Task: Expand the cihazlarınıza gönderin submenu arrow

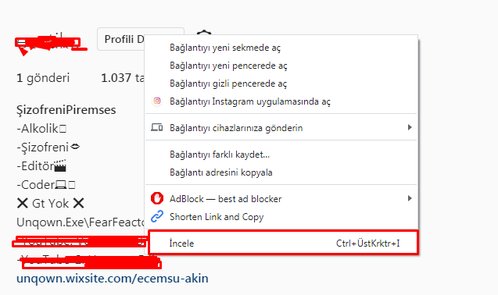Action: tap(410, 127)
